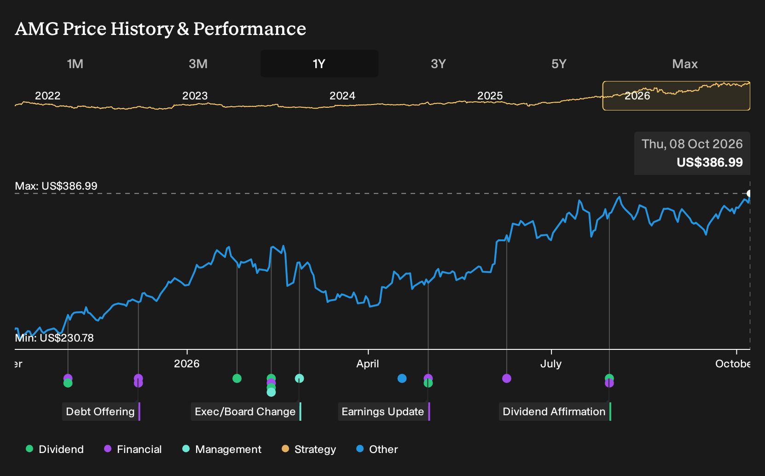
Task: Click the 2022 label on overview chart
Action: click(x=48, y=96)
